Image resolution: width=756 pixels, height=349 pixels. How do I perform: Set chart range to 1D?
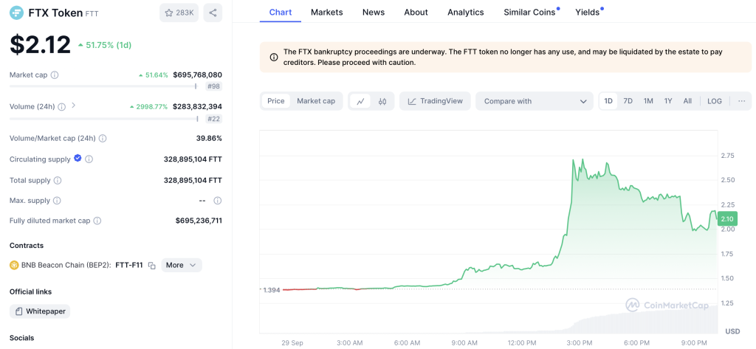pyautogui.click(x=608, y=101)
